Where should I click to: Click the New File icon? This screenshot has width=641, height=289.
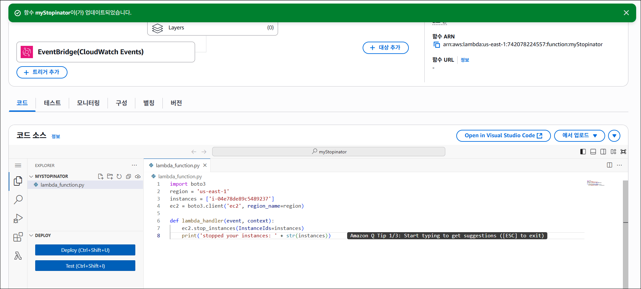(x=101, y=176)
